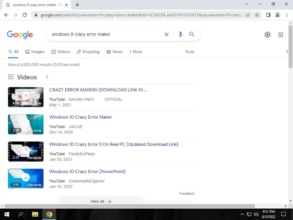Close the Google search tab
Viewport: 293px width, 220px height.
(66, 5)
